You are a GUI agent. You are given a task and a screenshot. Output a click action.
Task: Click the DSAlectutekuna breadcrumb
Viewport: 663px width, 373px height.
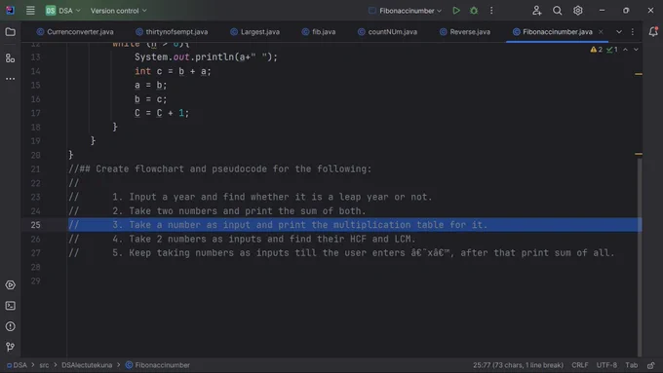tap(87, 365)
